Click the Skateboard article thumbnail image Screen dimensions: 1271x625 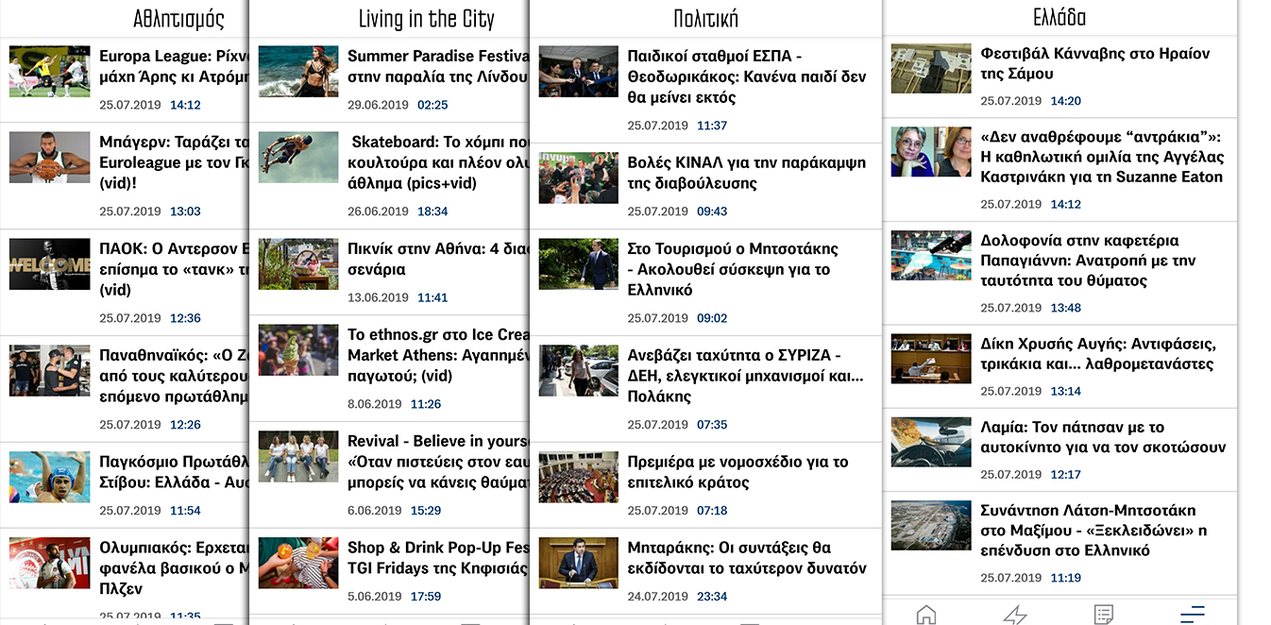click(298, 157)
